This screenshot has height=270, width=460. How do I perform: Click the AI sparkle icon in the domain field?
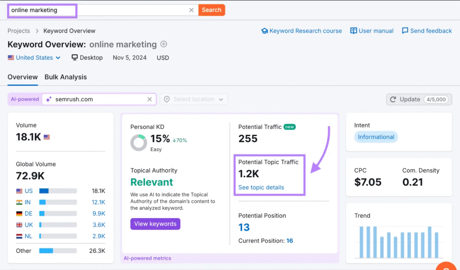pyautogui.click(x=49, y=99)
